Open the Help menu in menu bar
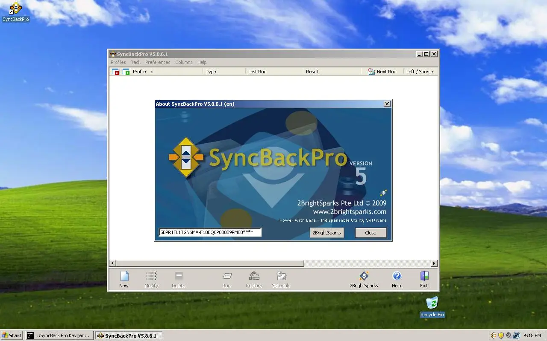 [202, 62]
